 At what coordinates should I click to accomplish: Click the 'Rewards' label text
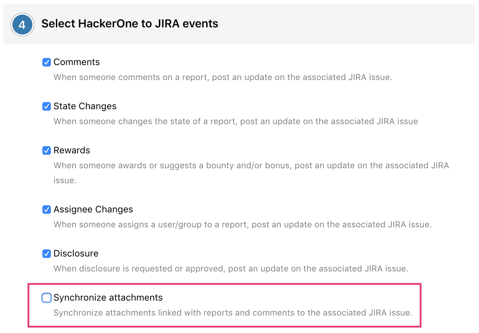click(x=72, y=150)
